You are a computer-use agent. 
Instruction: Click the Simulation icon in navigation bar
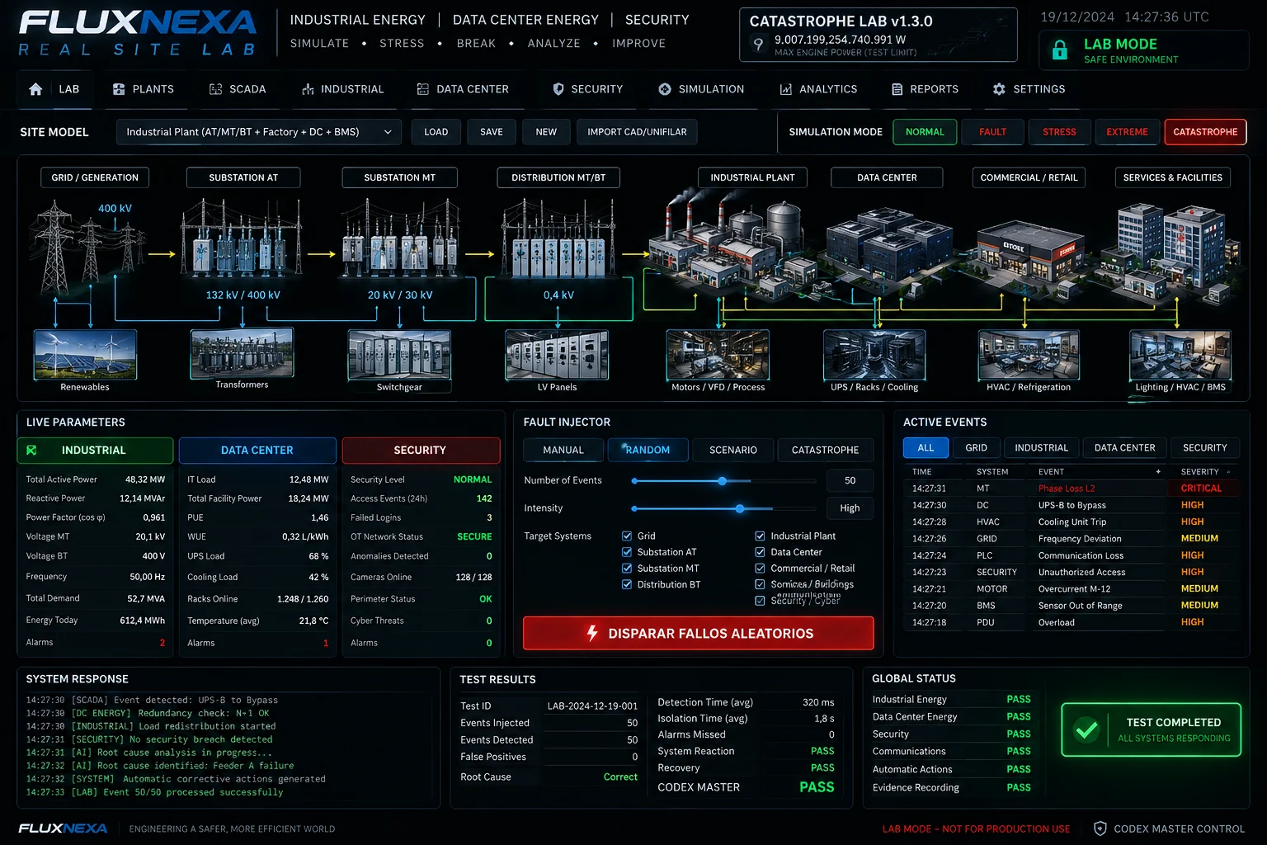[x=665, y=89]
